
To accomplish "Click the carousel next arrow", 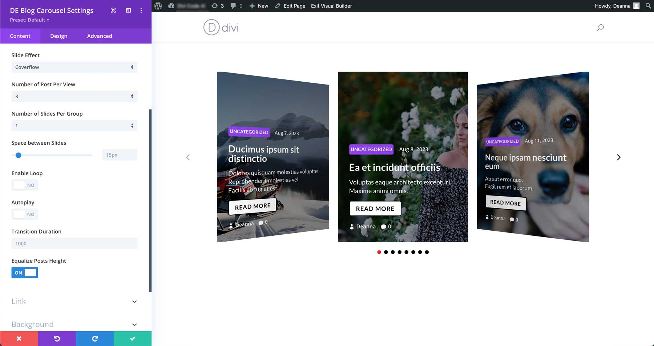I will pyautogui.click(x=618, y=157).
